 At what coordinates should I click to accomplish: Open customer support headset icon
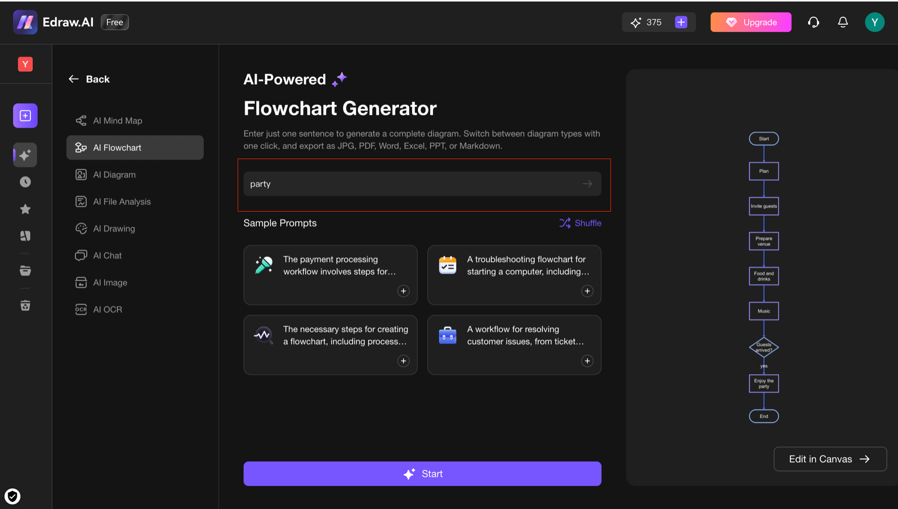[813, 22]
